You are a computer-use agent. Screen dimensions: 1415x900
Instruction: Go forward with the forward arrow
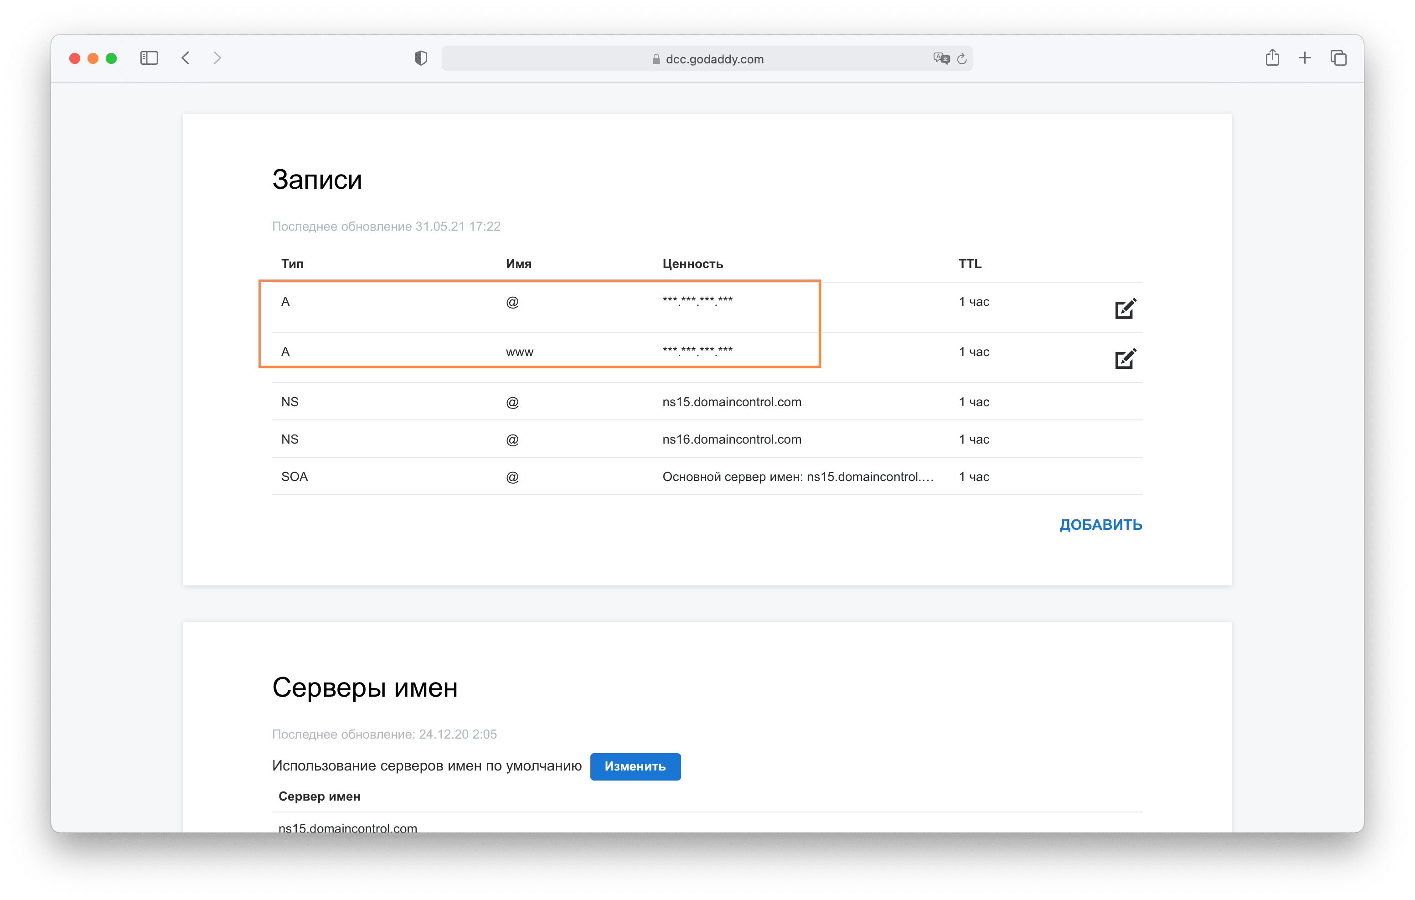pyautogui.click(x=217, y=58)
